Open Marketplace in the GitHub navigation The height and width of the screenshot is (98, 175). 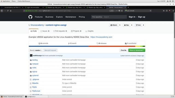(71, 17)
